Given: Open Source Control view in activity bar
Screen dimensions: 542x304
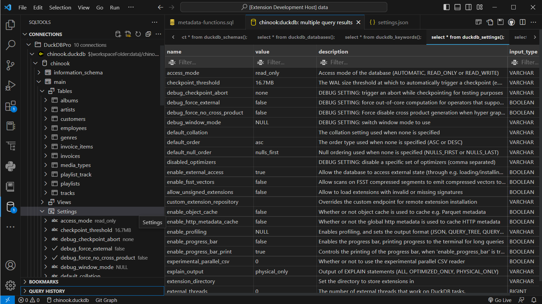Looking at the screenshot, I should point(10,65).
